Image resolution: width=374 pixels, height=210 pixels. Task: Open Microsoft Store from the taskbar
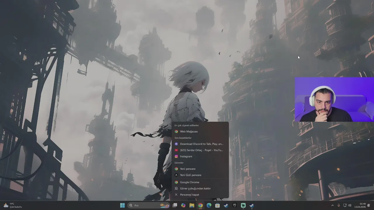tap(217, 205)
